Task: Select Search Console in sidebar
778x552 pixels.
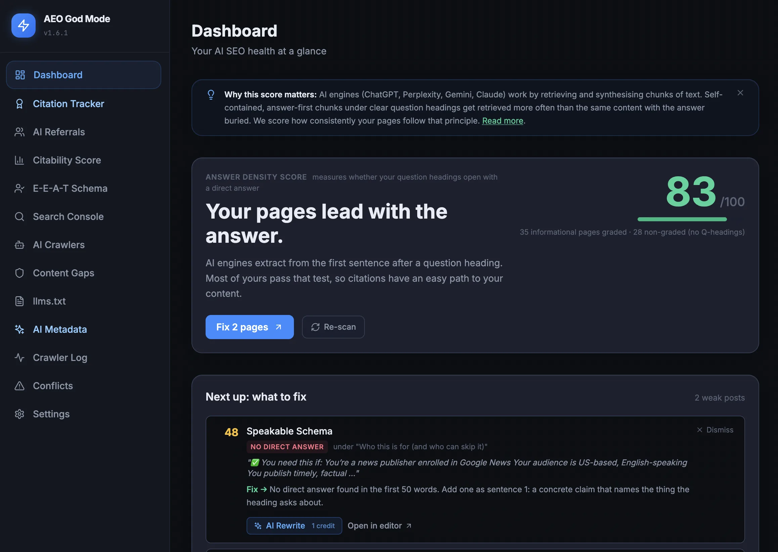Action: [x=84, y=217]
